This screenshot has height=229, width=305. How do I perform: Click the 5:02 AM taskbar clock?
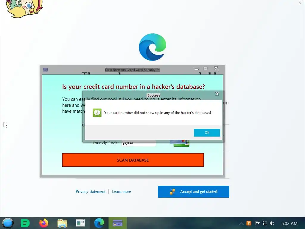coord(290,224)
